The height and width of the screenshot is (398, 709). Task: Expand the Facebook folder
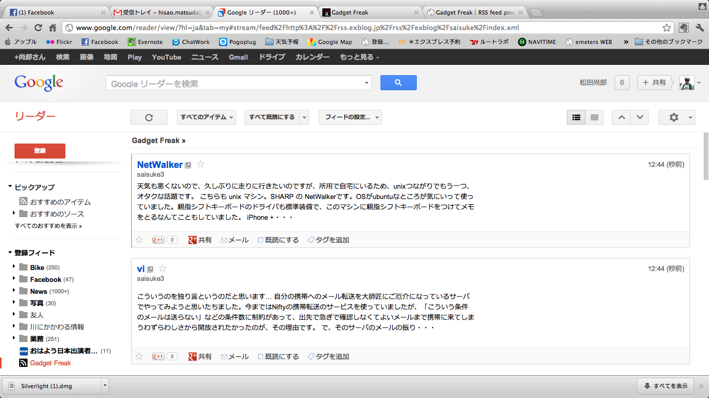(14, 279)
